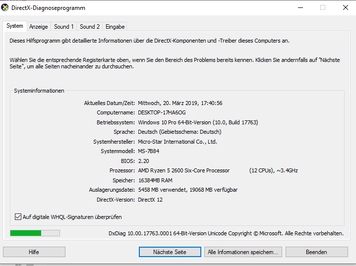The image size is (356, 266).
Task: Click the system model MS-7B84
Action: pos(148,151)
